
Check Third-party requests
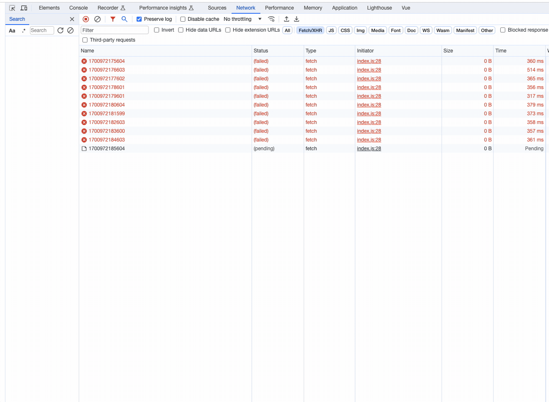tap(85, 40)
